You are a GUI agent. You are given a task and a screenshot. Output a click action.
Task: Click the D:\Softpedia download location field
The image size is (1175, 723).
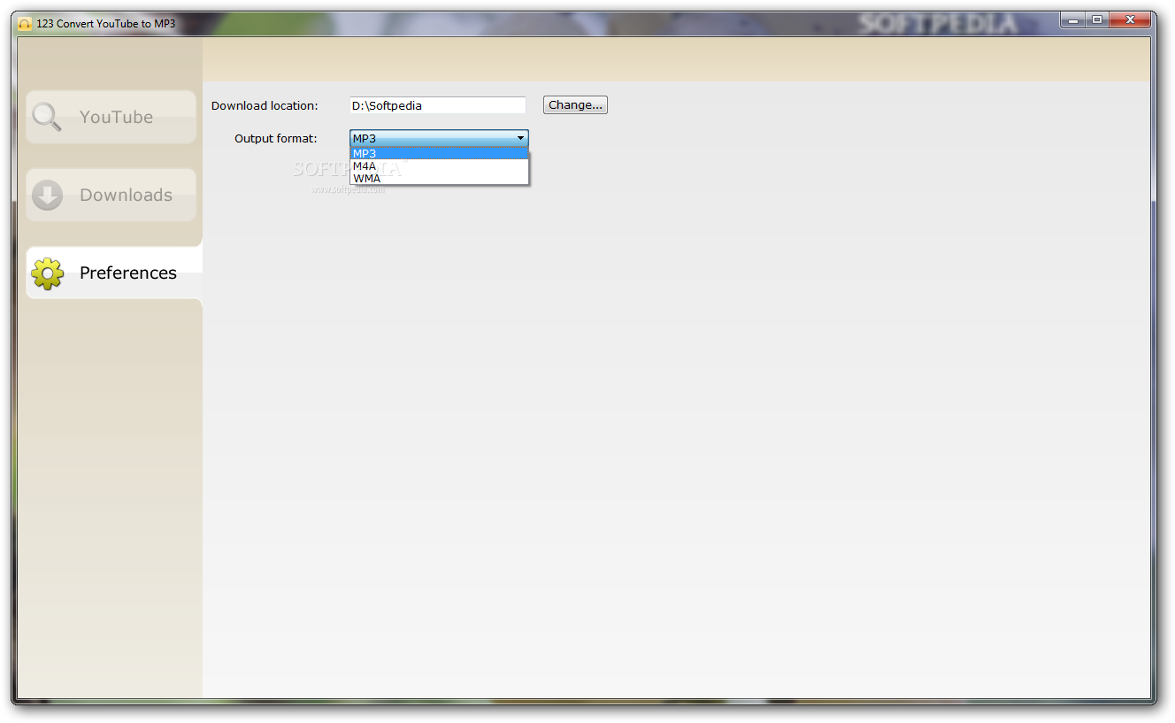pos(438,105)
